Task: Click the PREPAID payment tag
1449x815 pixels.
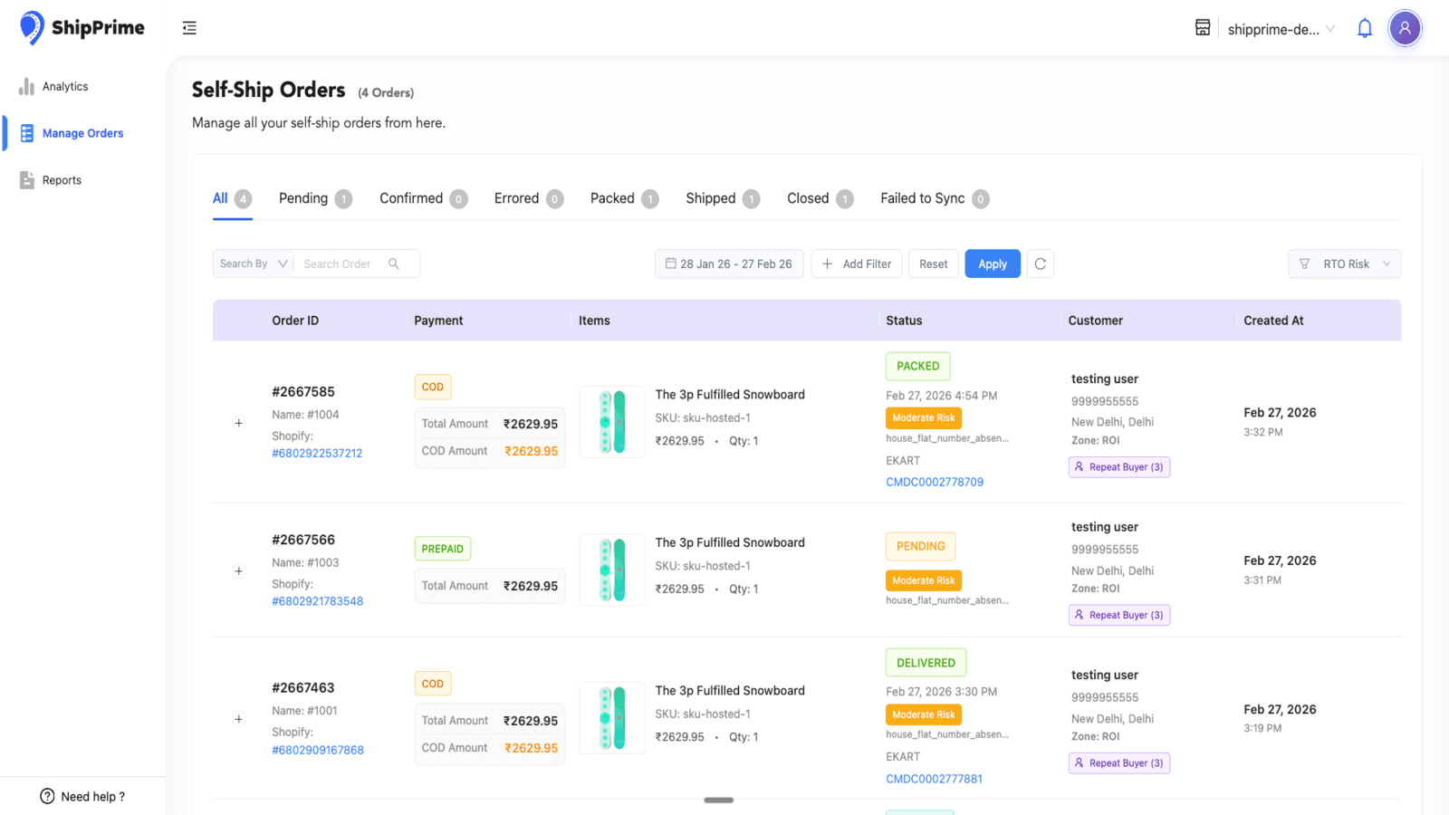Action: pos(442,549)
